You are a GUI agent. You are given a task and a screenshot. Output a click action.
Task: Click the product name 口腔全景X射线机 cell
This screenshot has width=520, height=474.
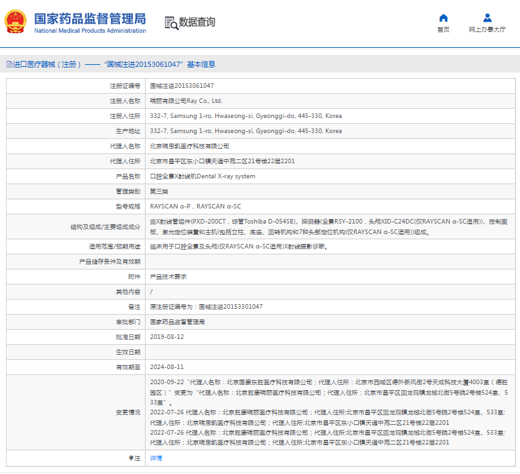pyautogui.click(x=203, y=176)
